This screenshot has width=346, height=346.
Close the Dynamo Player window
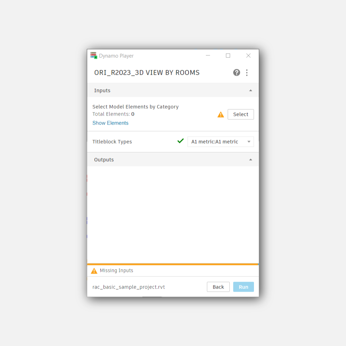point(248,56)
